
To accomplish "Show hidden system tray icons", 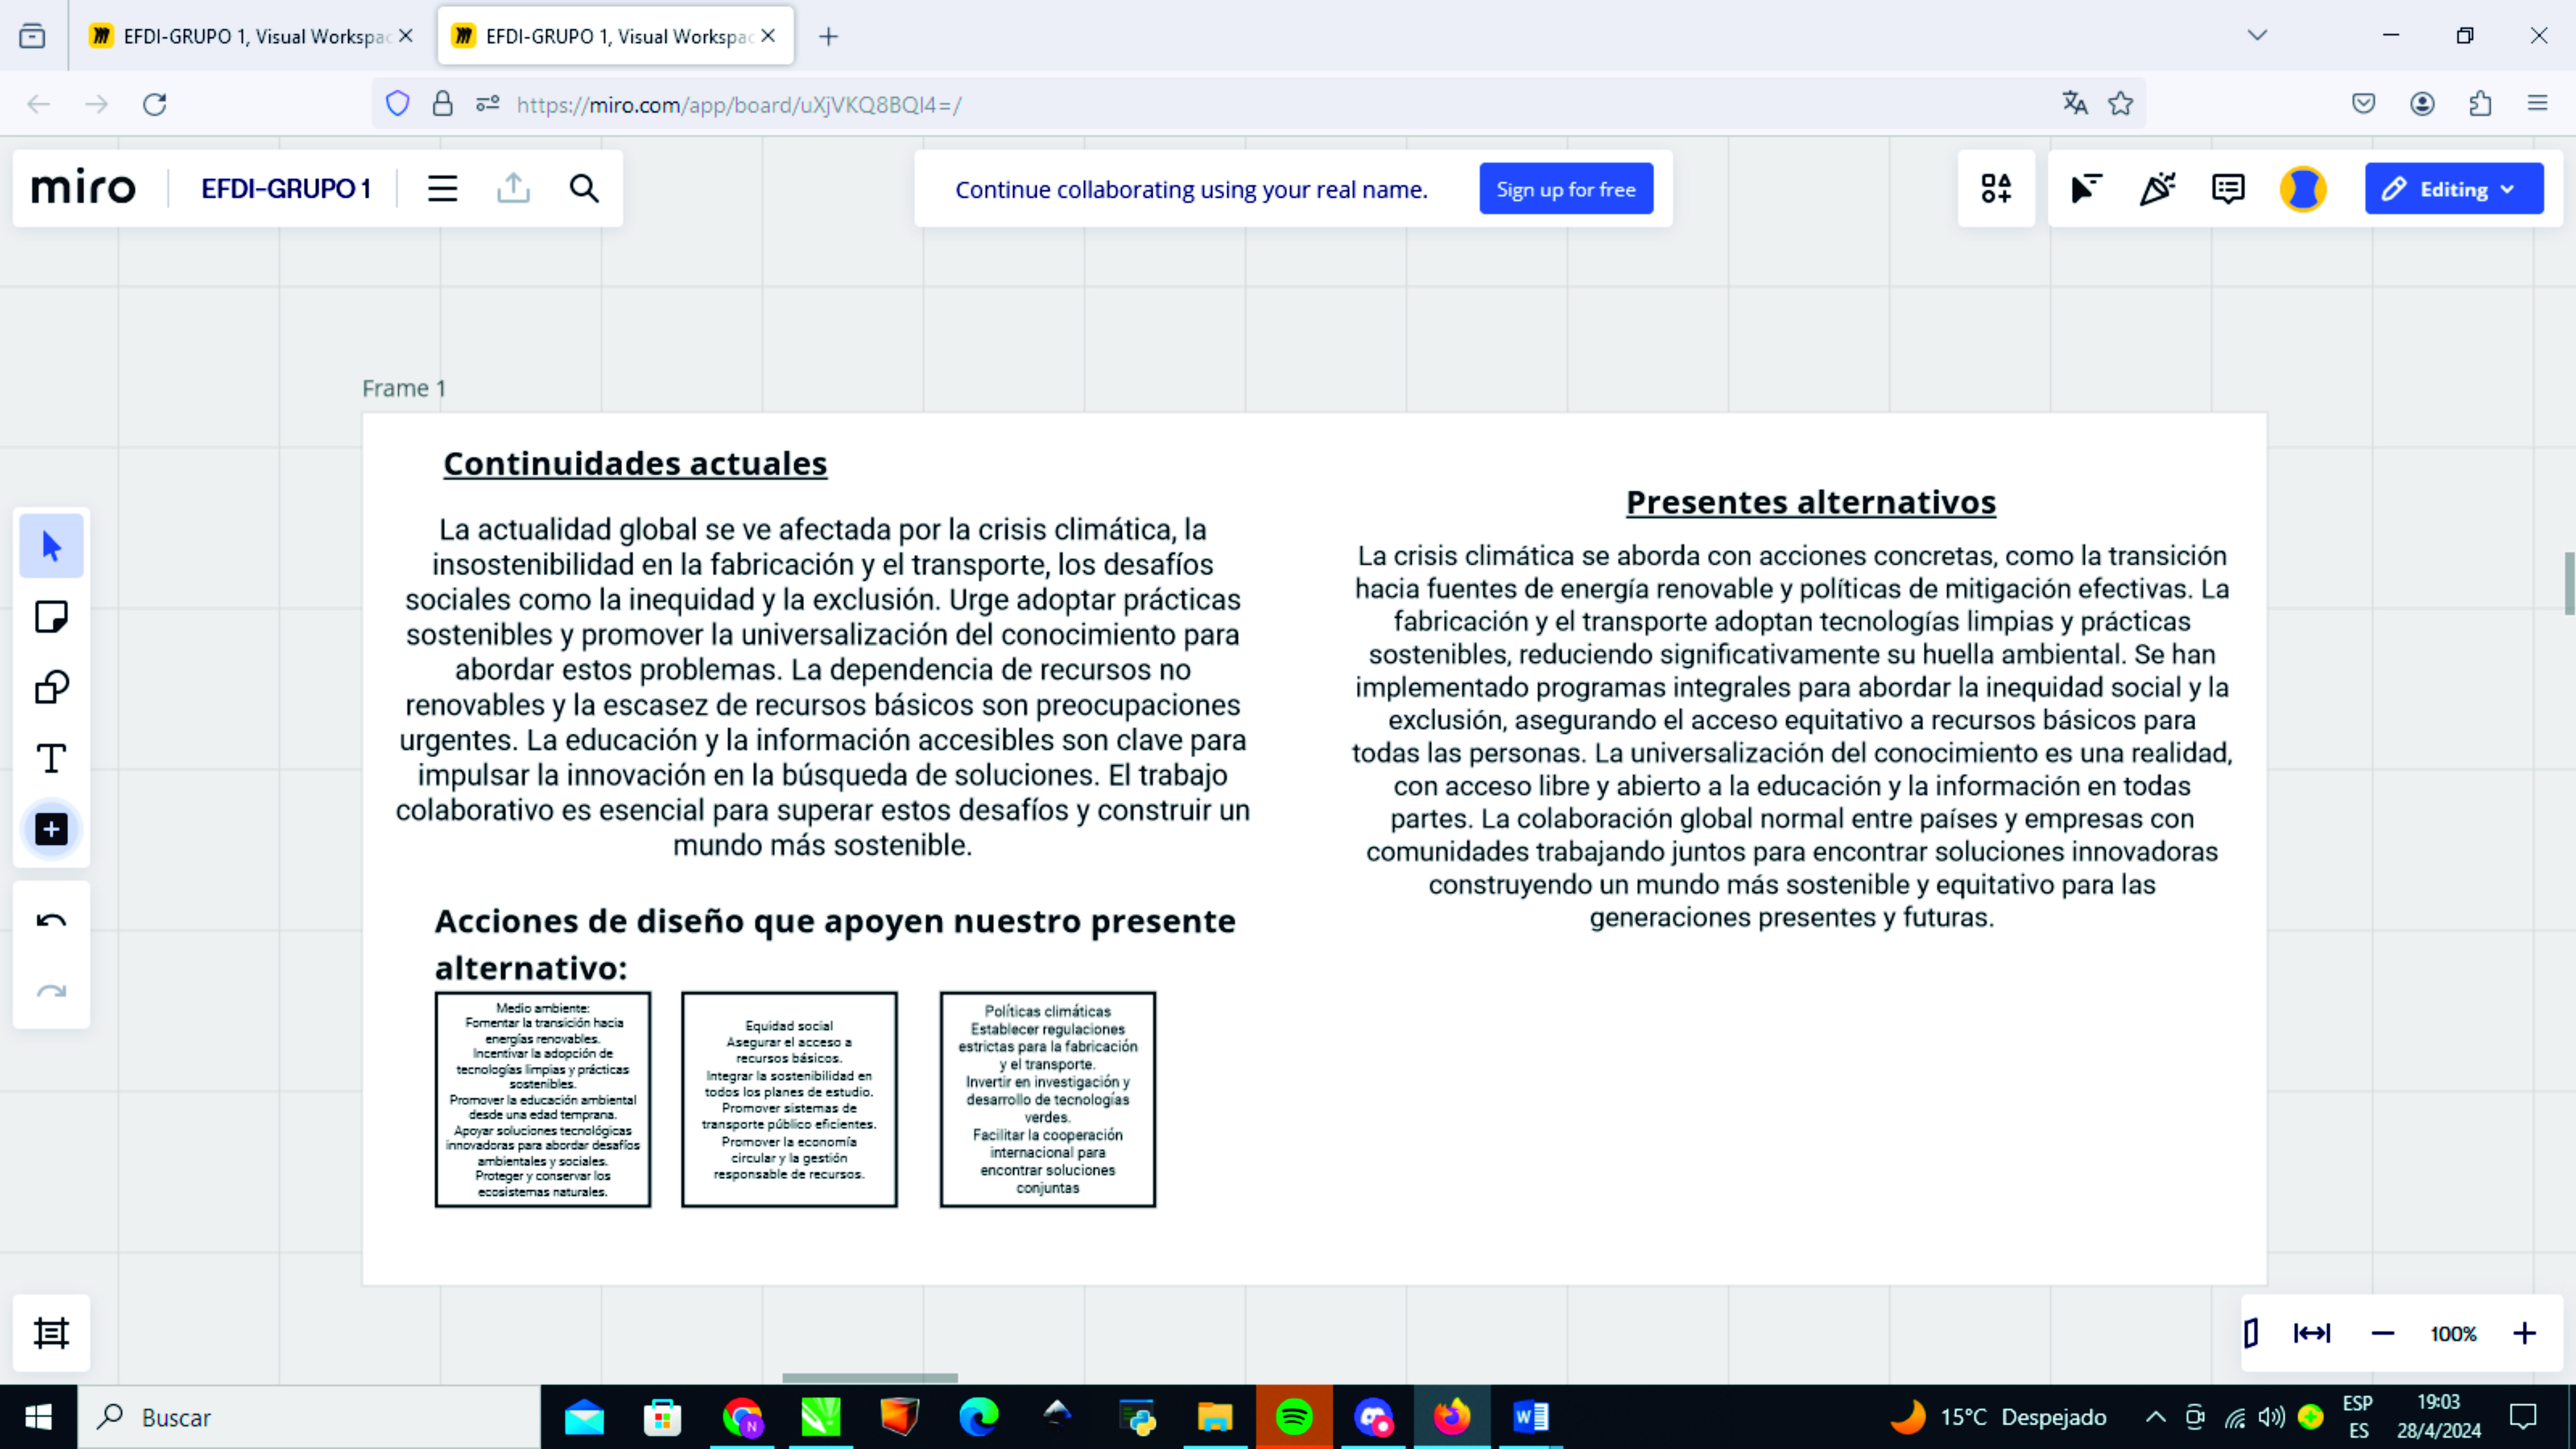I will [x=2156, y=1417].
